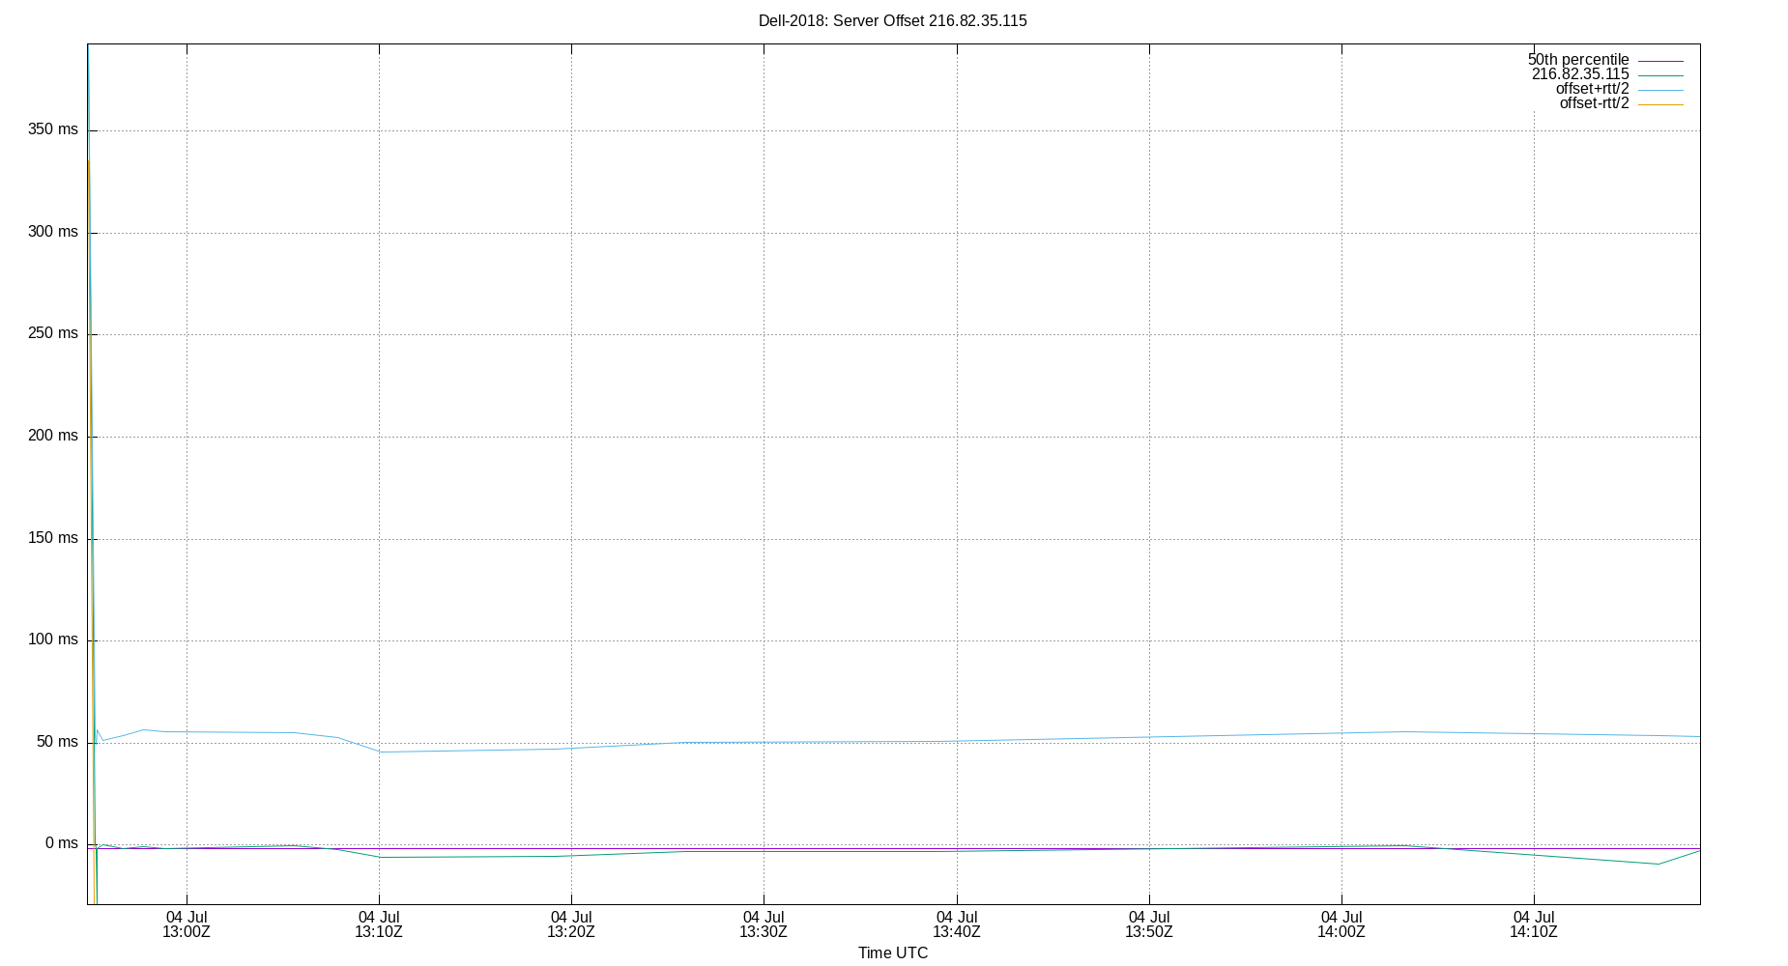Click the "50 ms" y-axis label
This screenshot has width=1788, height=966.
(57, 742)
